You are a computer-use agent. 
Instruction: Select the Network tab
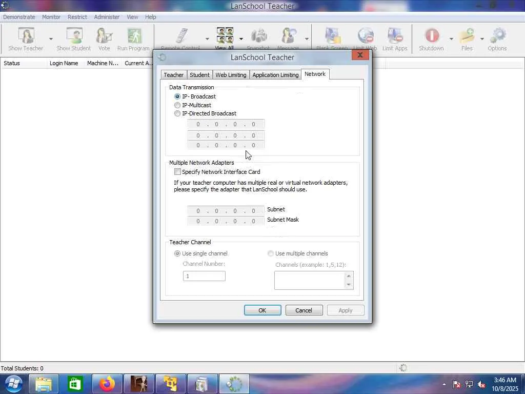tap(315, 74)
